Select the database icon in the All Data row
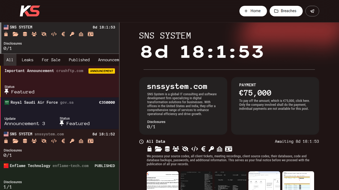This screenshot has width=339, height=190. point(167,149)
